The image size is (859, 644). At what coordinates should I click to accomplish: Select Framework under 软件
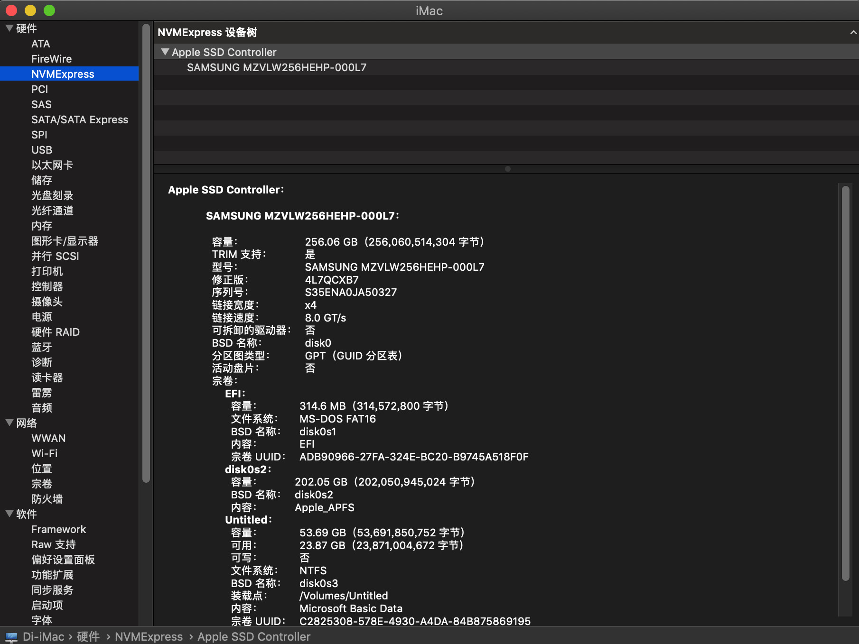(x=59, y=529)
